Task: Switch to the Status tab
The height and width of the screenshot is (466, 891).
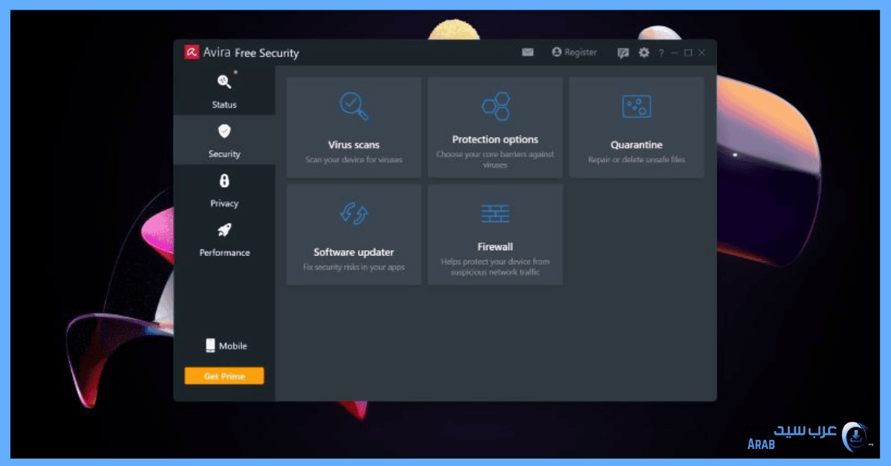Action: click(224, 91)
